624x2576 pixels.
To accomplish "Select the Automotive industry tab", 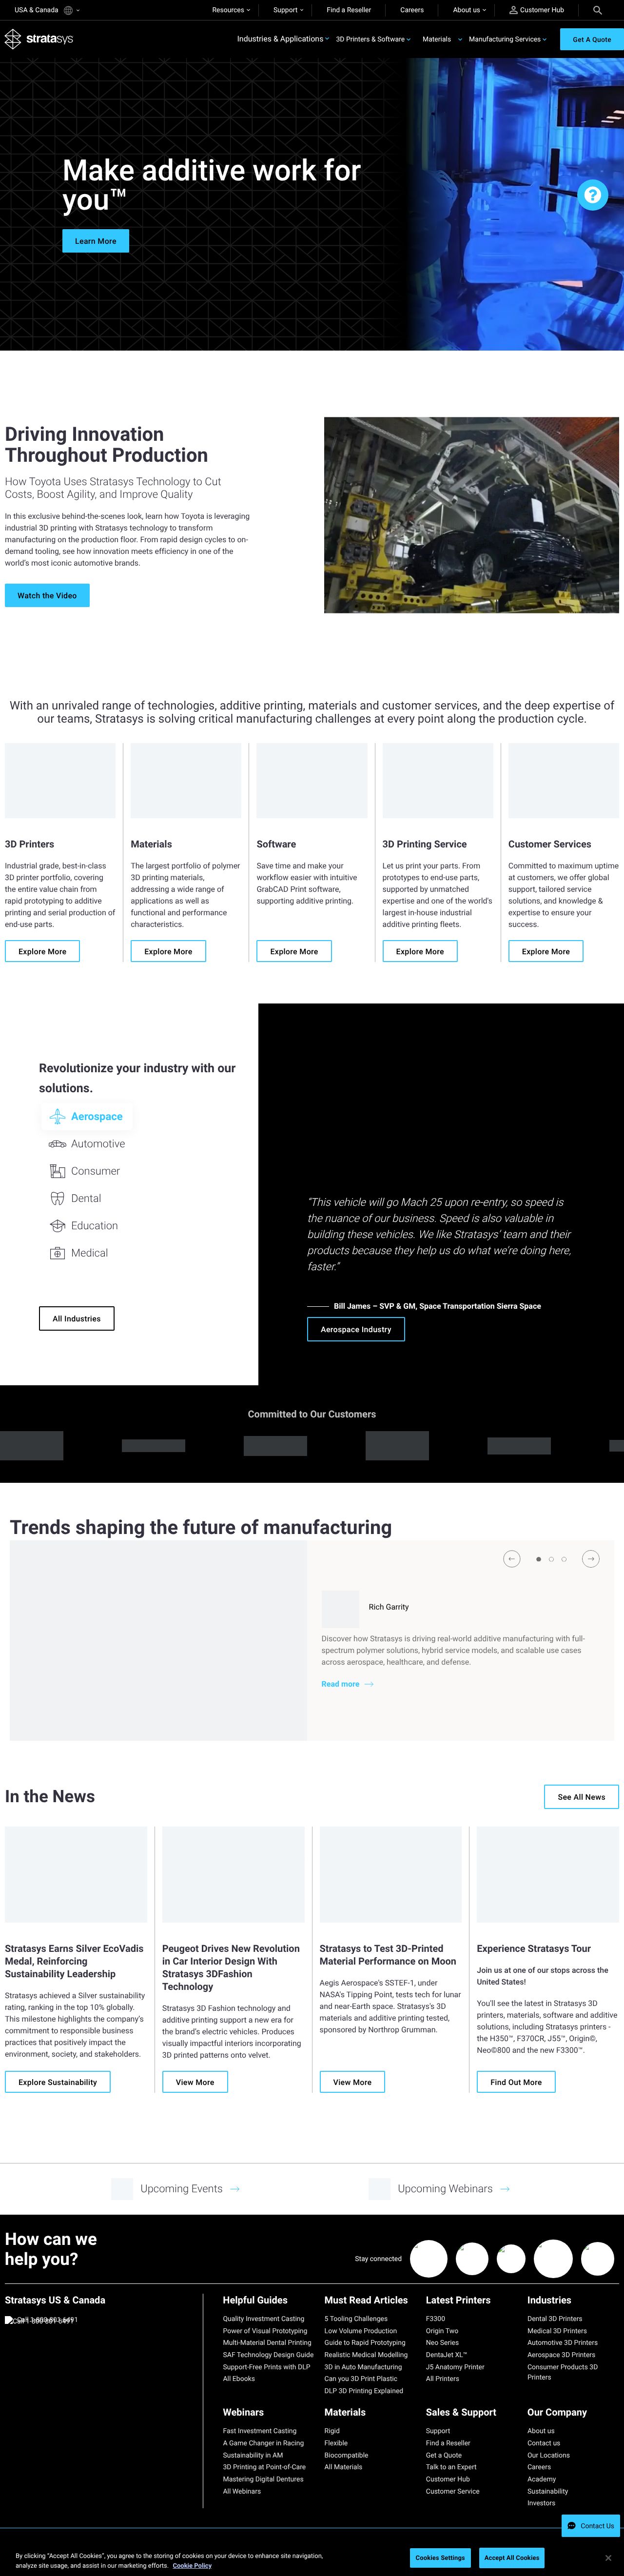I will click(x=87, y=1144).
